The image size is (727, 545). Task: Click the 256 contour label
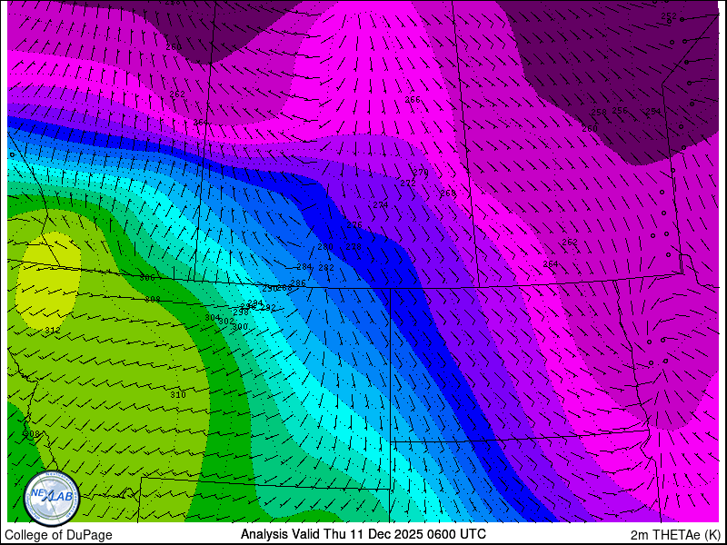(x=620, y=110)
